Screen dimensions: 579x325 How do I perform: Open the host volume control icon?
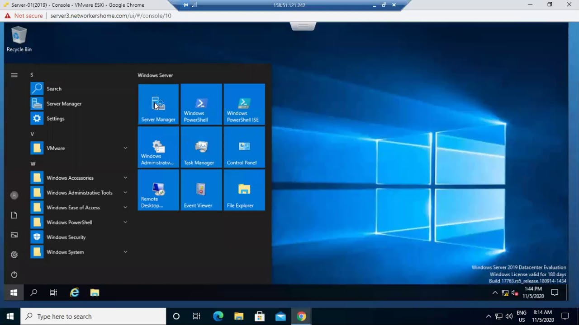(x=509, y=316)
